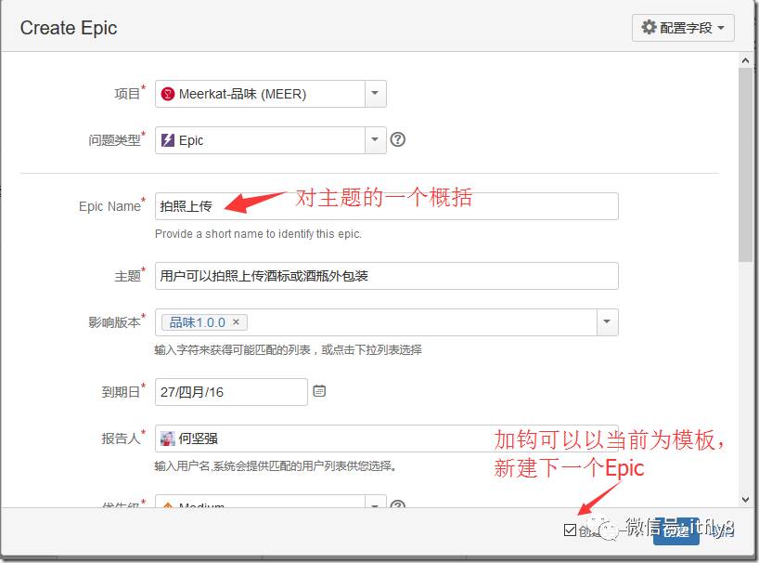
Task: Click the Meerkat-品味 (MEER) project field
Action: point(270,94)
